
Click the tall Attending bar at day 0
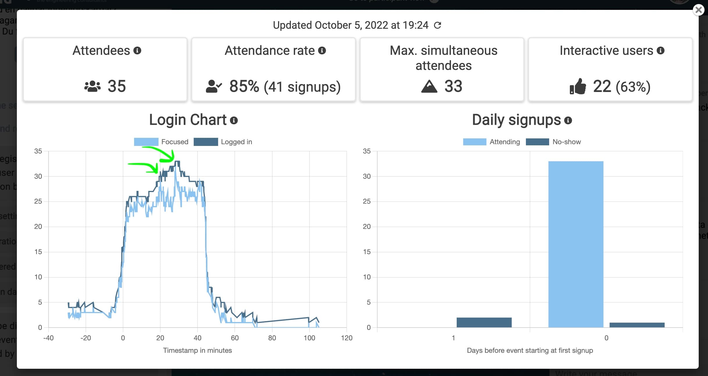pos(576,244)
